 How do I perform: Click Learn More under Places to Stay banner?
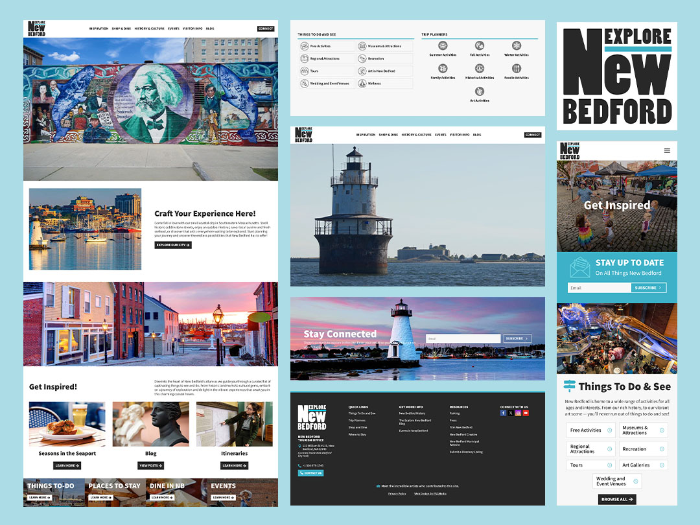tap(101, 497)
